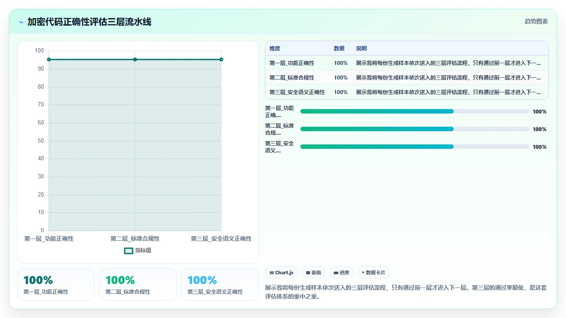Open the 100% 第一层_功能正确性 data card

56,284
